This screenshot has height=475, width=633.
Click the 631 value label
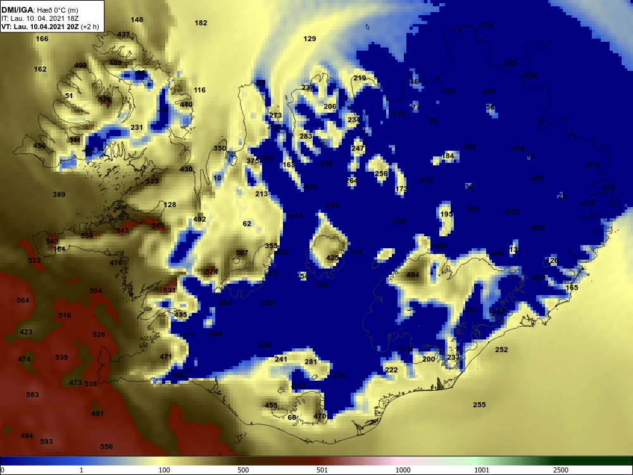point(170,290)
